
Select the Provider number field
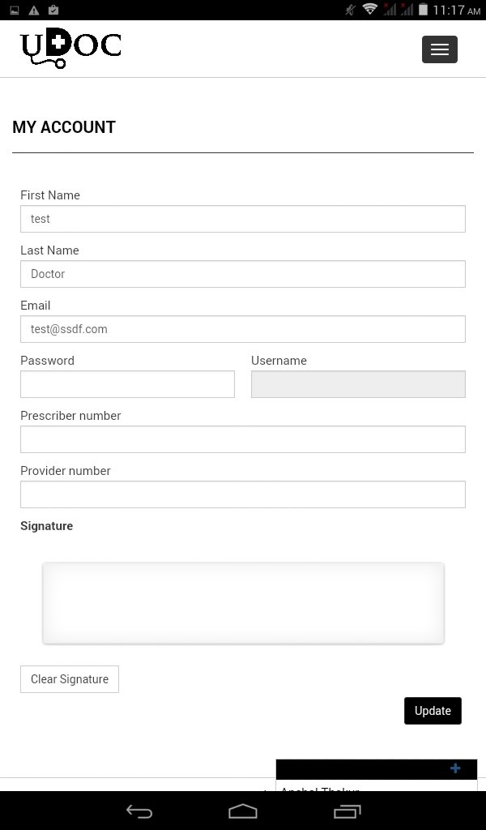point(243,494)
